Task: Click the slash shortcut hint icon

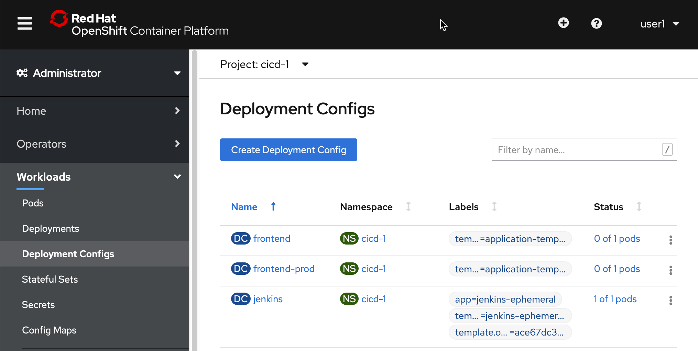Action: [x=667, y=149]
